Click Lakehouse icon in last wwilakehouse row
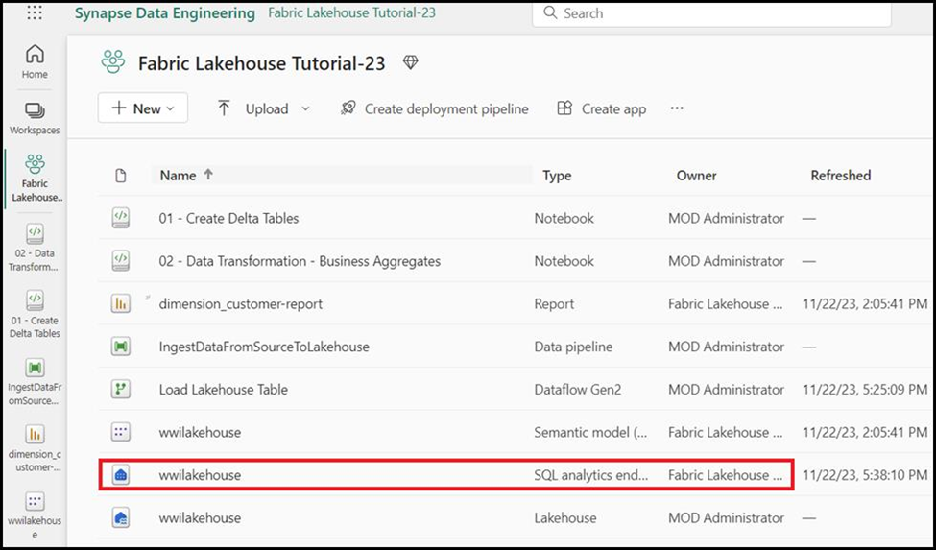The height and width of the screenshot is (550, 936). (x=121, y=517)
